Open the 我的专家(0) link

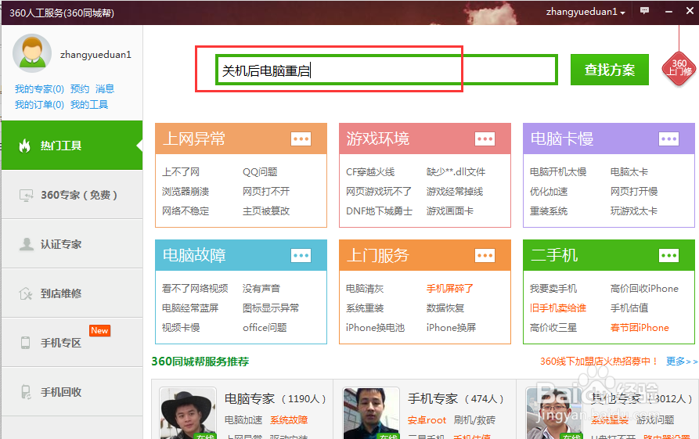click(x=39, y=88)
